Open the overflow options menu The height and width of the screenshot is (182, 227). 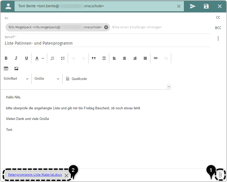pyautogui.click(x=218, y=38)
